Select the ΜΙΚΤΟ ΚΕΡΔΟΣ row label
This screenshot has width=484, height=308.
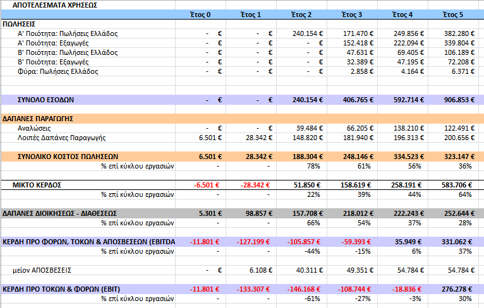[x=37, y=185]
